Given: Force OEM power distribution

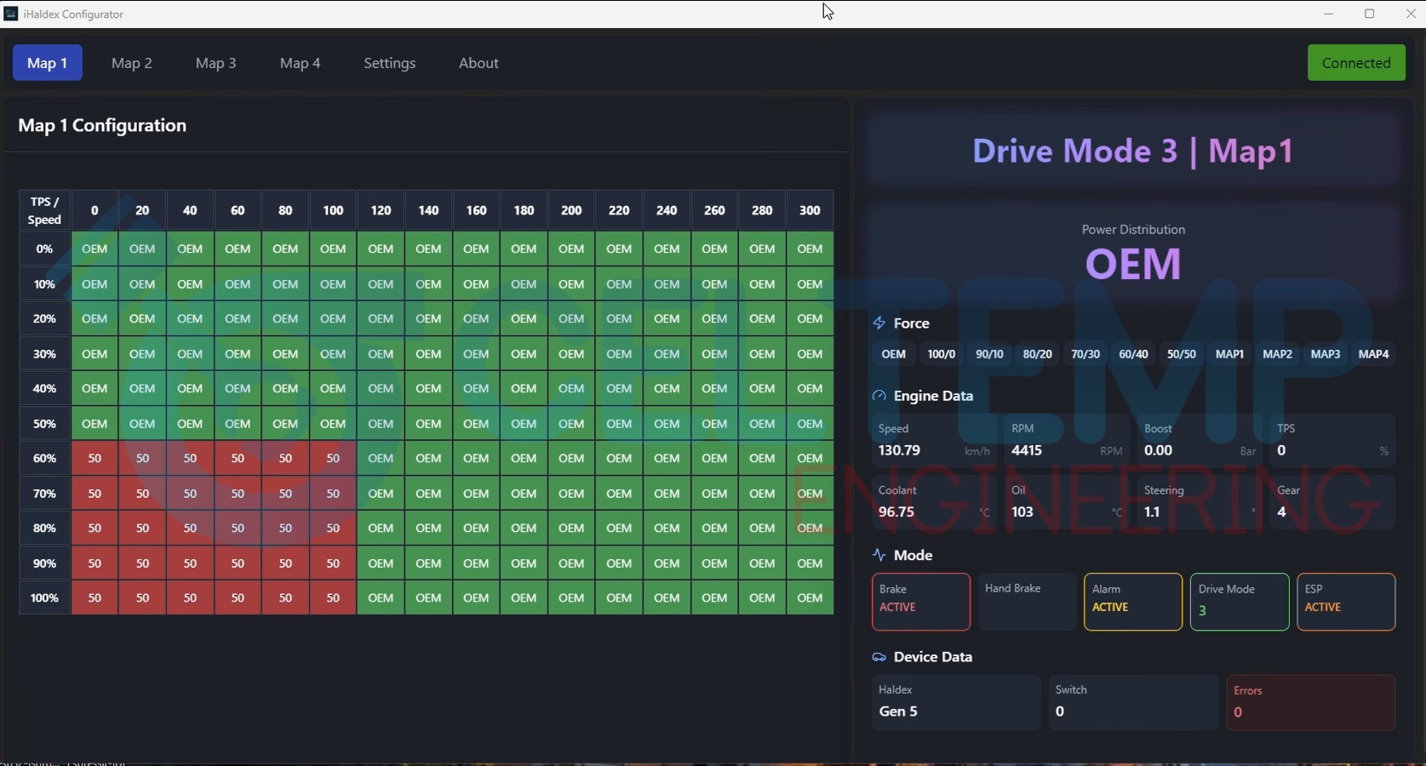Looking at the screenshot, I should point(893,354).
